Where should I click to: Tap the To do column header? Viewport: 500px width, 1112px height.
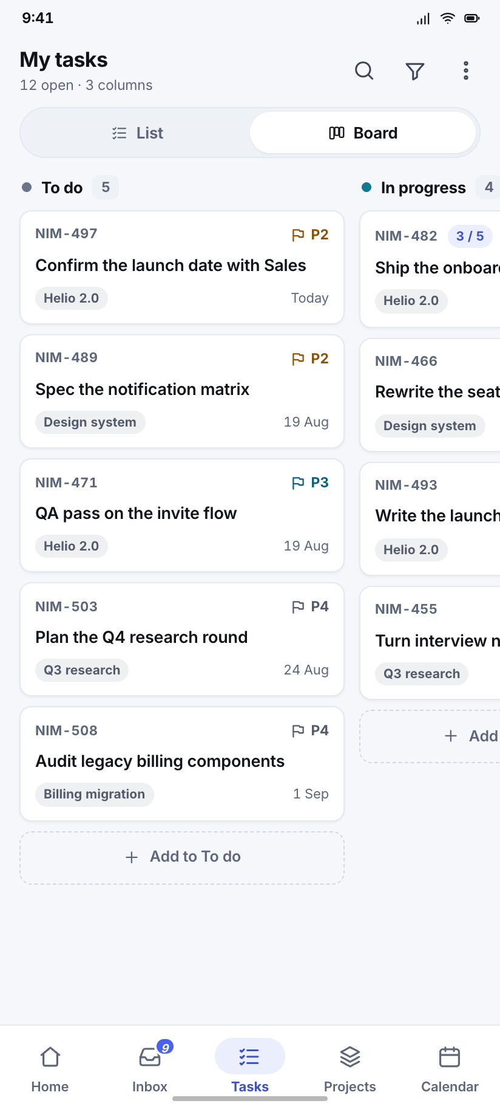pos(62,188)
